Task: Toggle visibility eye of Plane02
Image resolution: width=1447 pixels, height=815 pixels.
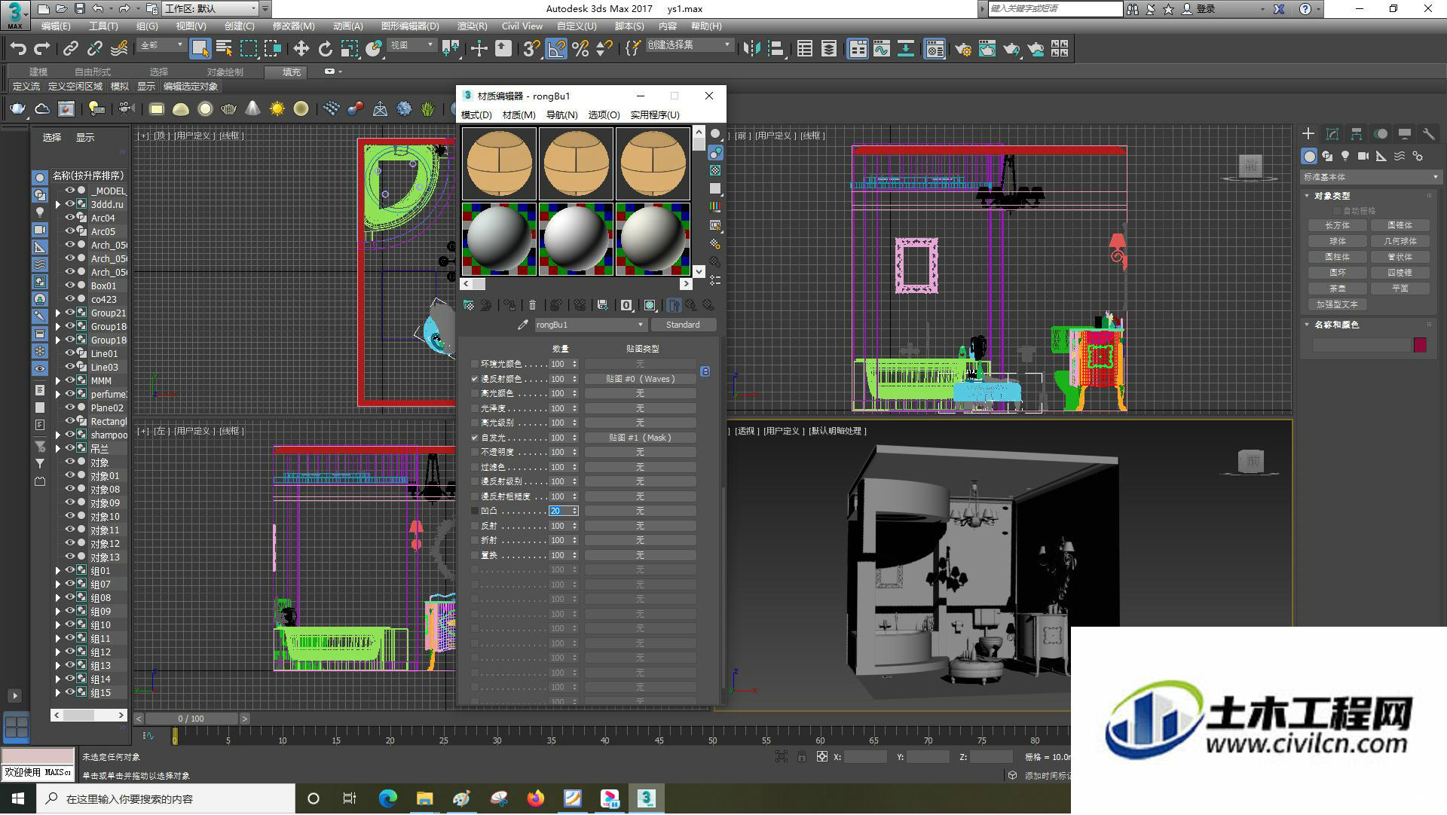Action: click(70, 407)
